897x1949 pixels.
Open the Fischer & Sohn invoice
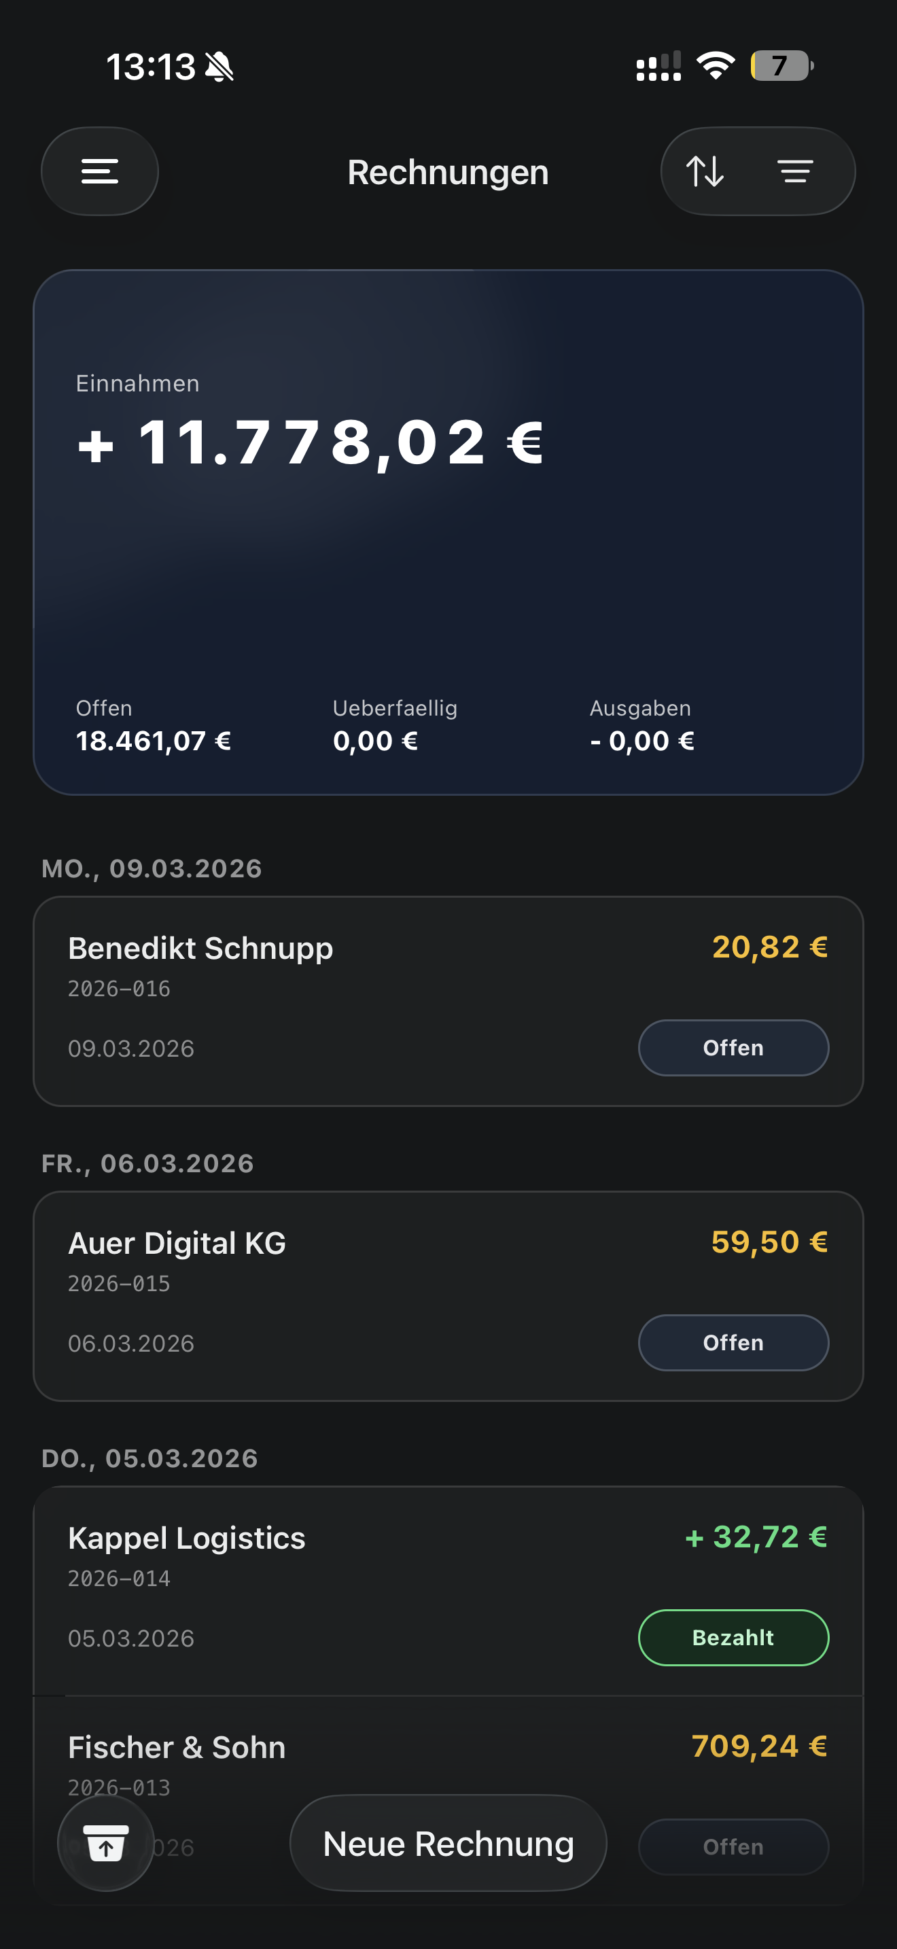(378, 1755)
